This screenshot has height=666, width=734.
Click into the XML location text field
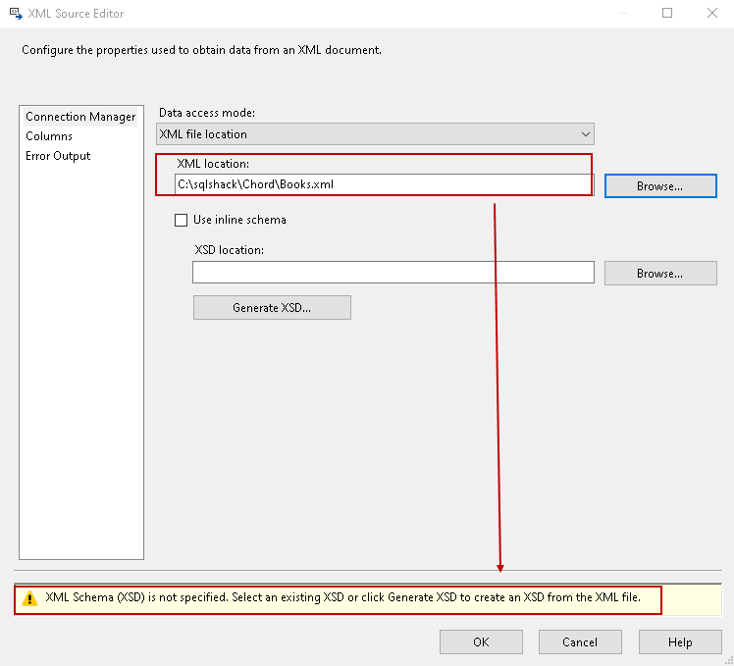click(x=383, y=183)
